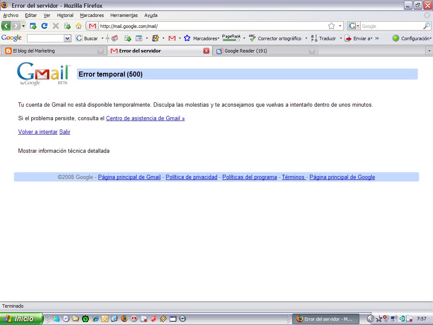Screen dimensions: 433x325
Task: Click the green-plus icon left of the home button
Action: 67,26
